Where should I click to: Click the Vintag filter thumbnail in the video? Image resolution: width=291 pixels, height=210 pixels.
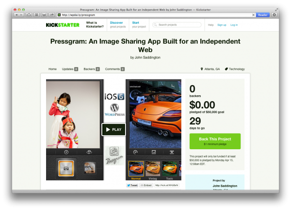pos(153,169)
